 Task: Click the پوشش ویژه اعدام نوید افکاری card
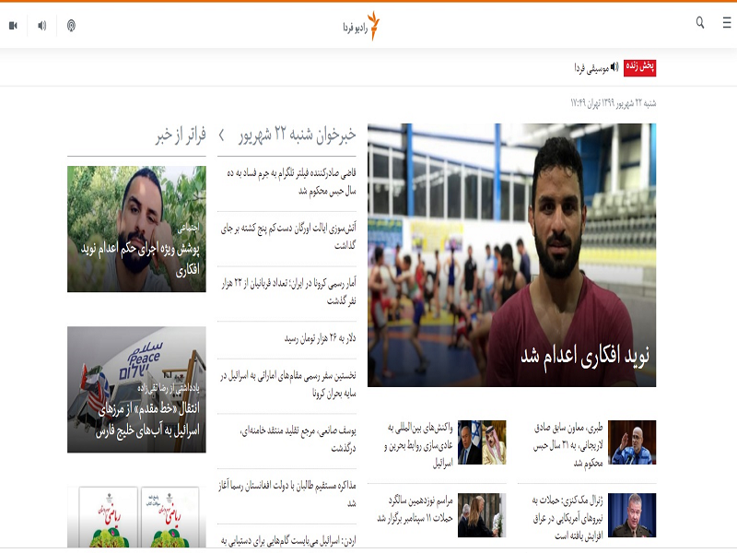(136, 229)
